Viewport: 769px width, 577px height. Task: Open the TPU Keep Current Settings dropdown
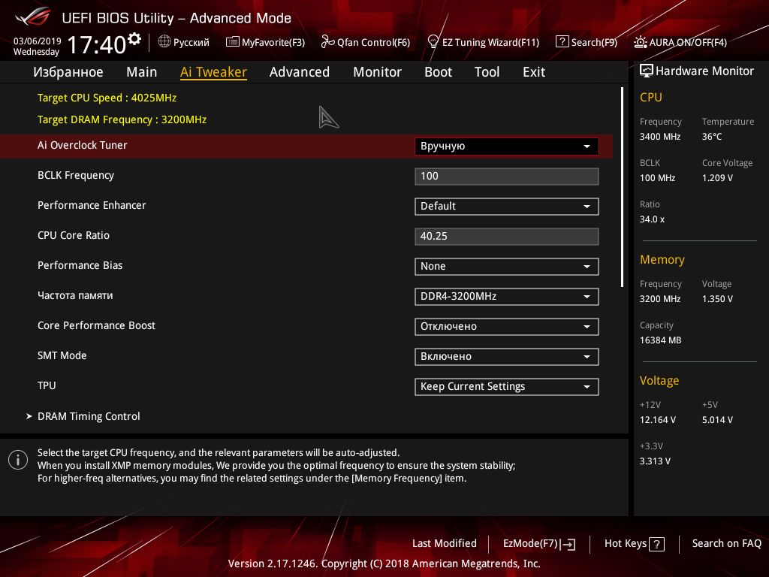507,387
